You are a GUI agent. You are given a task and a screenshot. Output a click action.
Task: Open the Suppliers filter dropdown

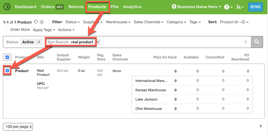93,22
